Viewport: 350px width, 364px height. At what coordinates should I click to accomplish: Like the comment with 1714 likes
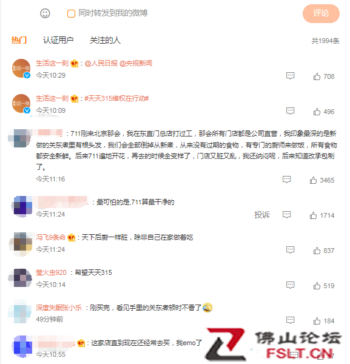(x=313, y=215)
